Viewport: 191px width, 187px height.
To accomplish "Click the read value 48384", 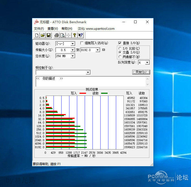I will tap(143, 98).
